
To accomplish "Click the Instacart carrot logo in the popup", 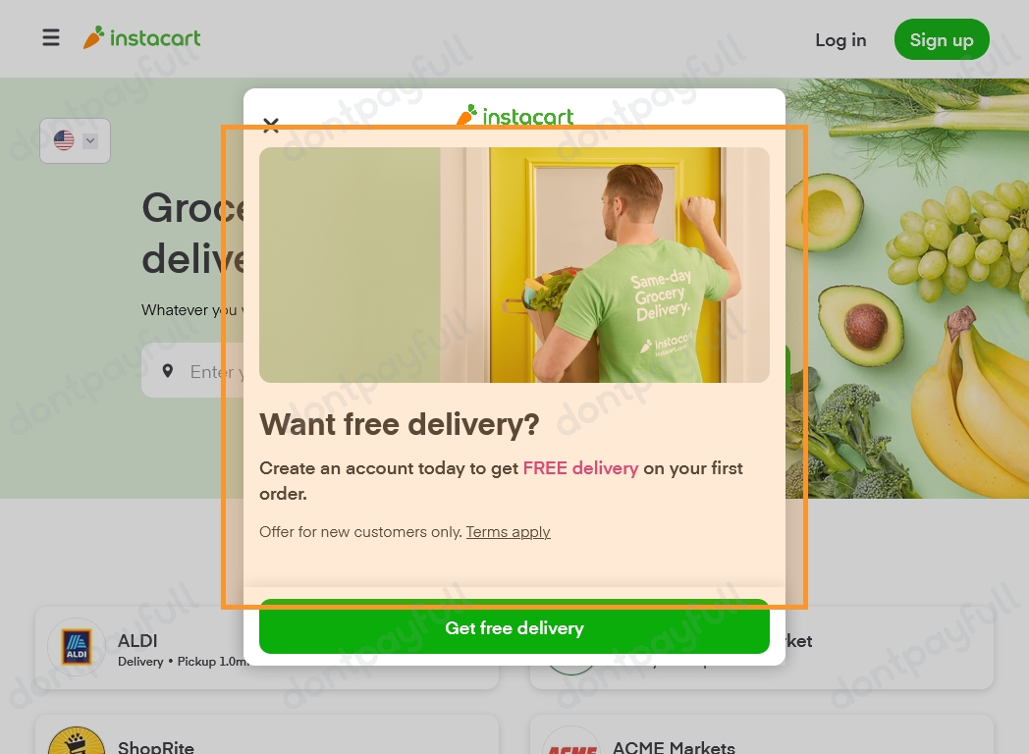I will click(514, 116).
